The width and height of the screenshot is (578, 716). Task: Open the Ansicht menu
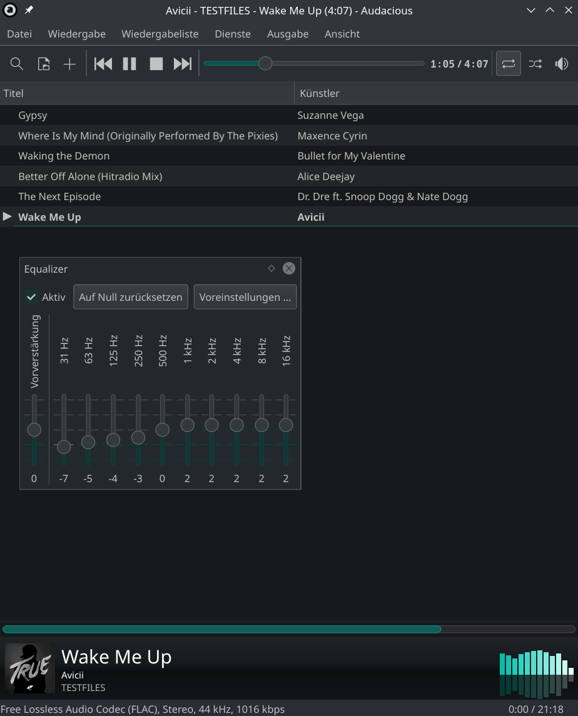tap(342, 34)
